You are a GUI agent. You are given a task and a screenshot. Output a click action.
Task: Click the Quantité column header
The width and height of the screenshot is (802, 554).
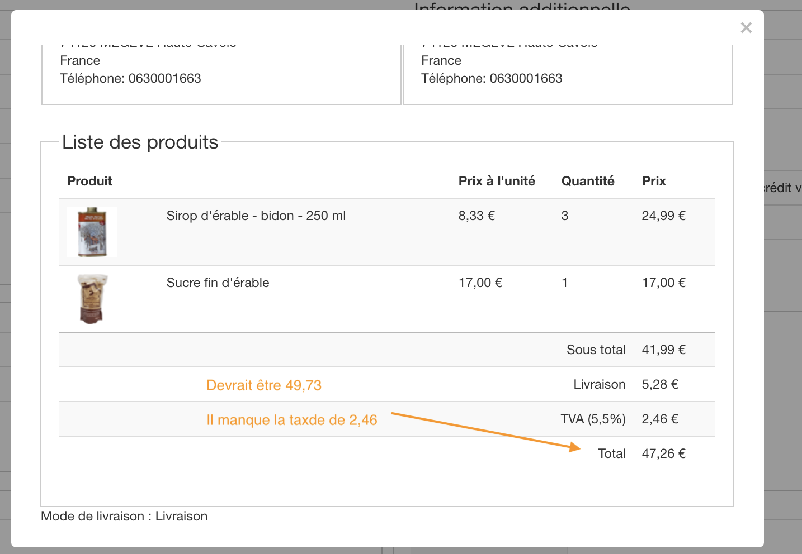pos(587,182)
